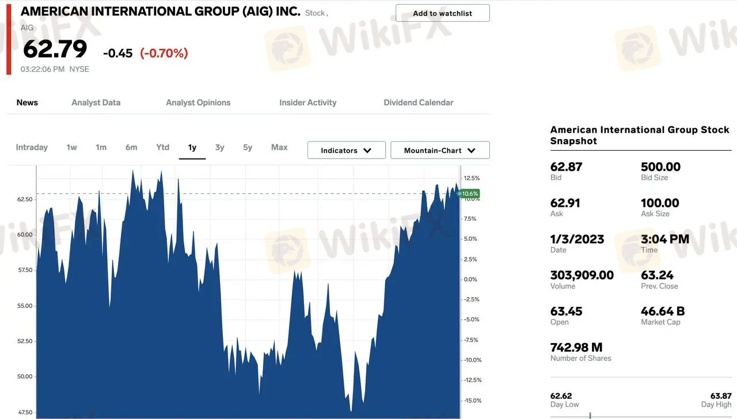Open the News tab
Image resolution: width=737 pixels, height=419 pixels.
click(x=27, y=102)
